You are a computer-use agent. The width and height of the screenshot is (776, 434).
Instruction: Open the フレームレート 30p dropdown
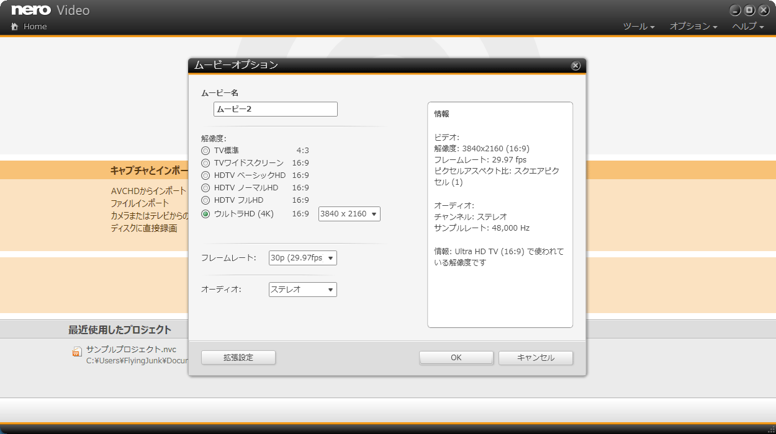(x=303, y=258)
